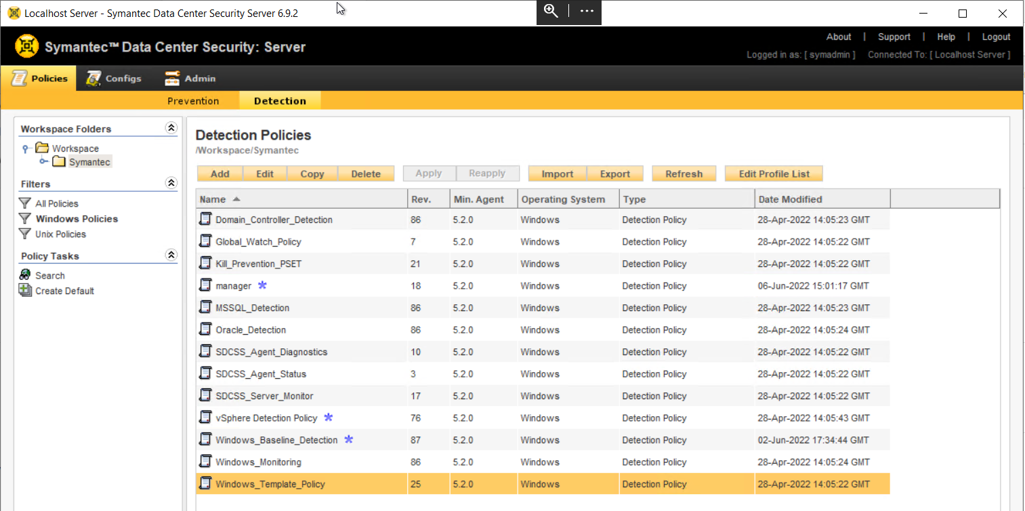
Task: Collapse the Workspace Folders panel
Action: [171, 128]
